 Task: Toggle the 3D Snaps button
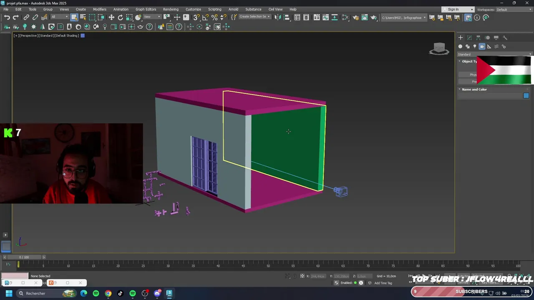pyautogui.click(x=196, y=17)
